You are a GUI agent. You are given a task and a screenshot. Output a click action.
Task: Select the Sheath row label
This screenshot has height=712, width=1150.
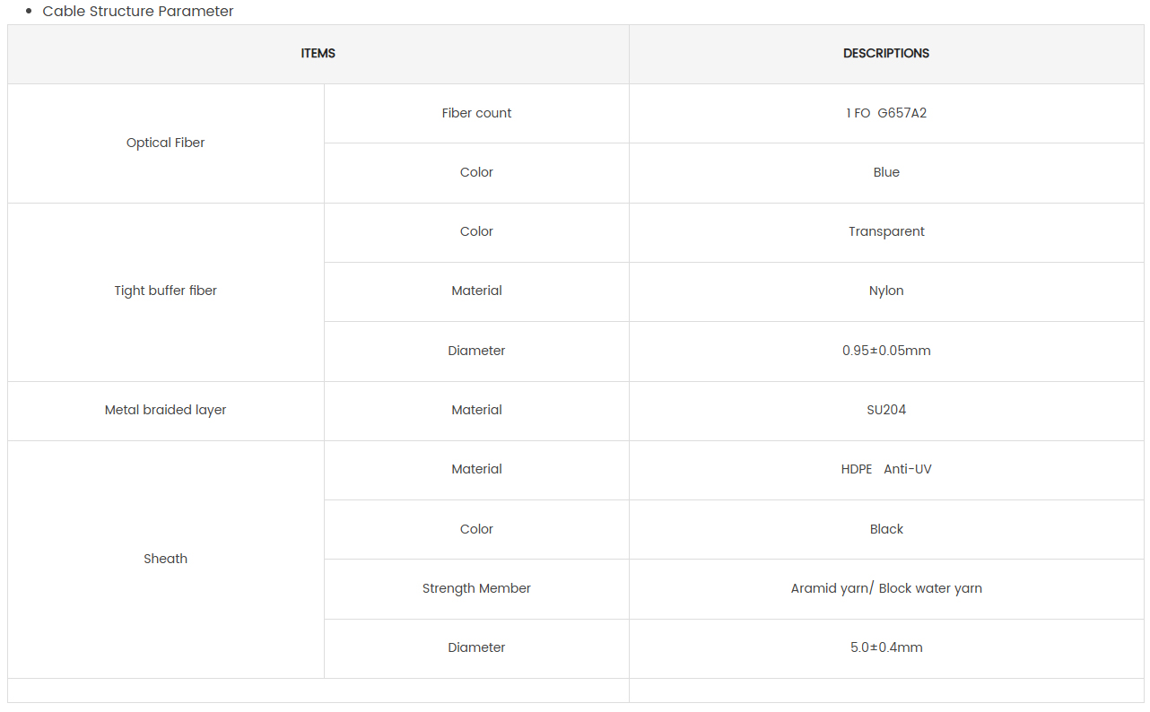pyautogui.click(x=166, y=560)
